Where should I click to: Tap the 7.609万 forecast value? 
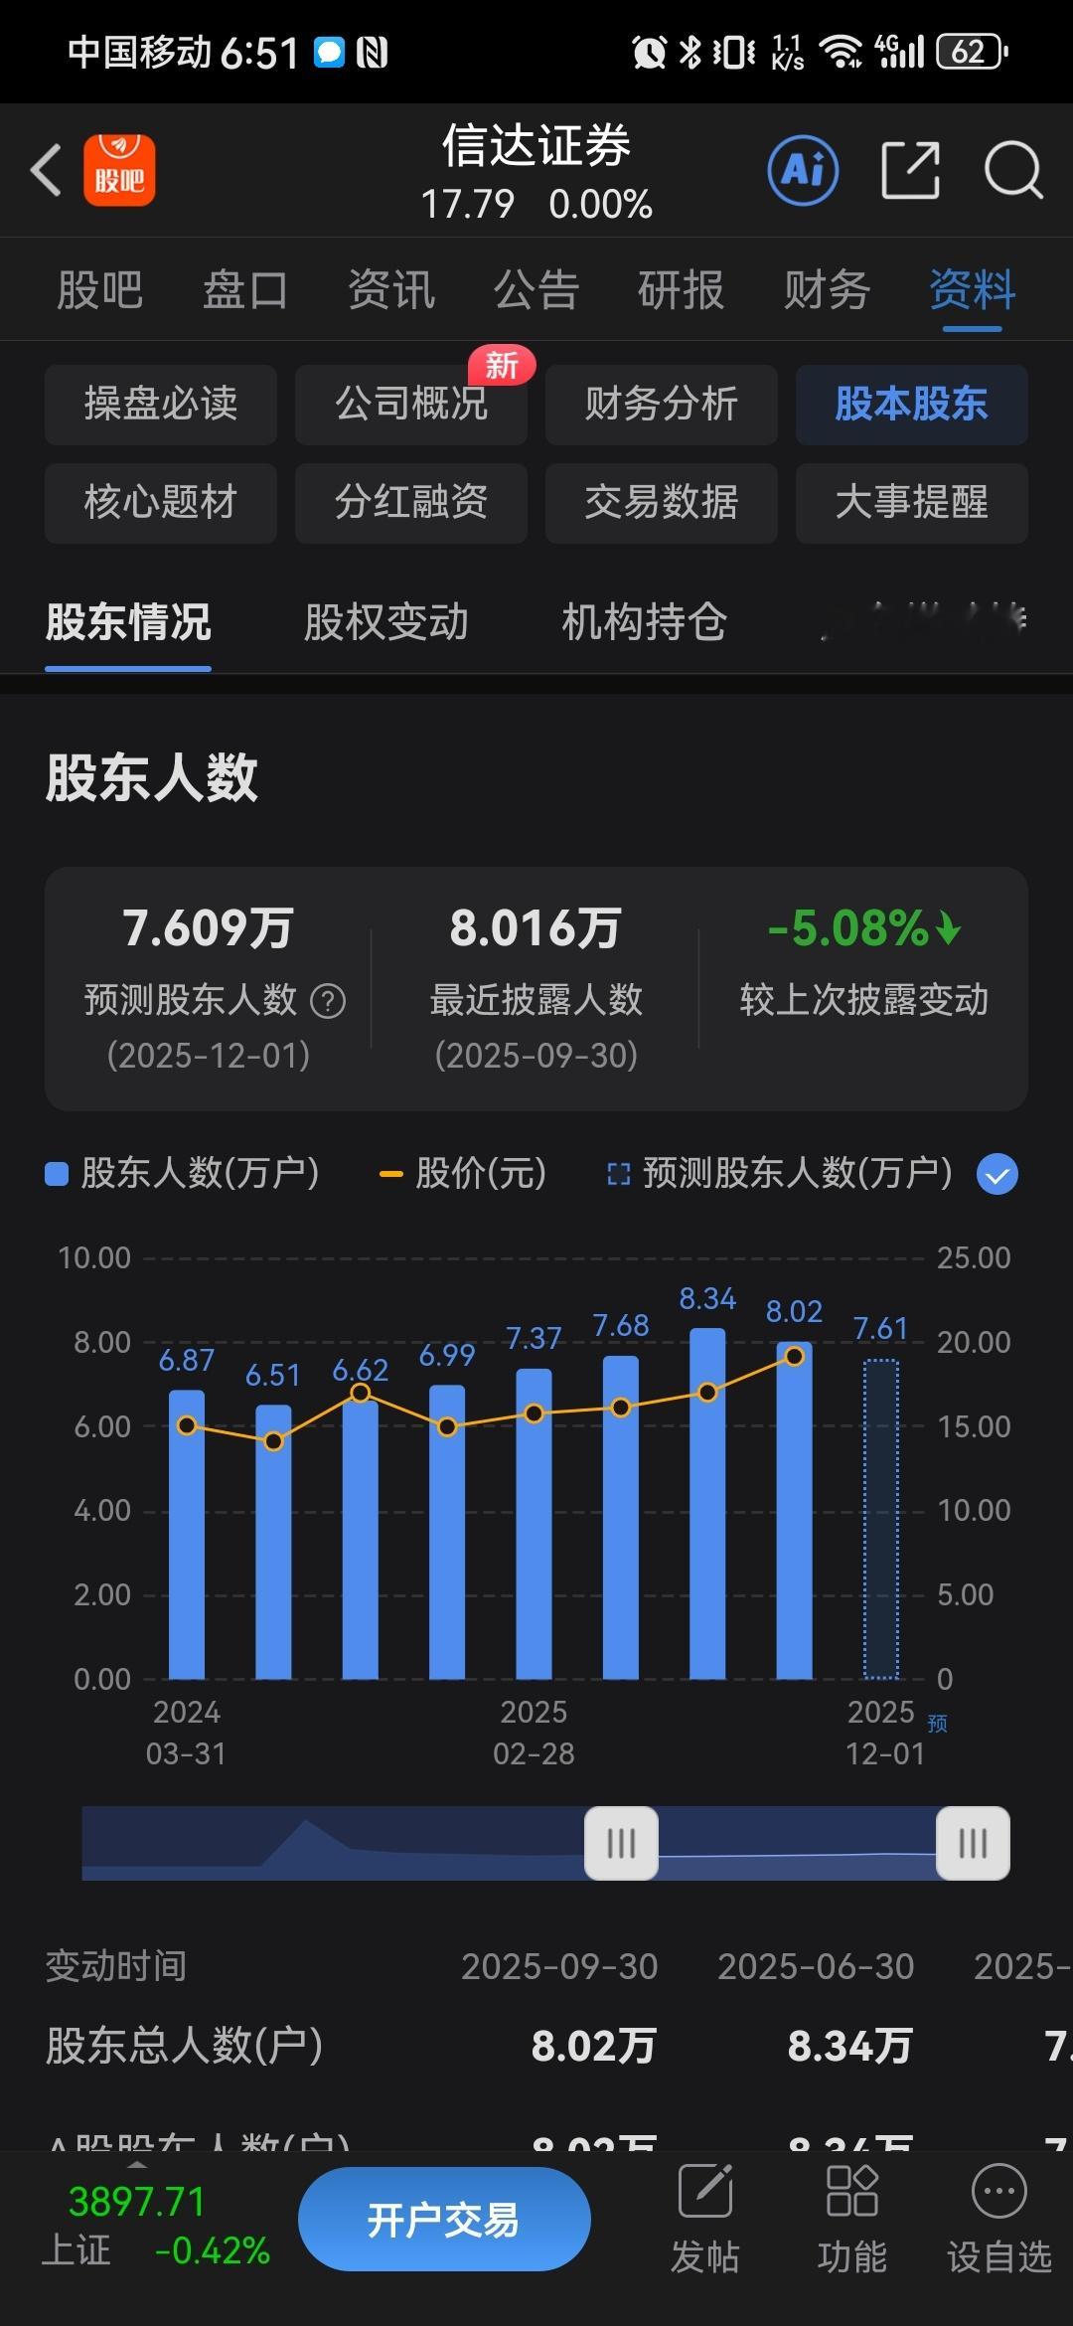[208, 927]
